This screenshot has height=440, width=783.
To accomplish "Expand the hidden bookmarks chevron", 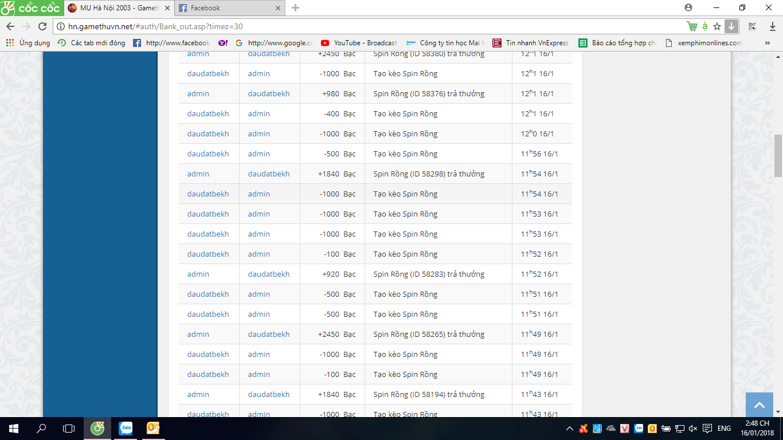I will point(768,43).
